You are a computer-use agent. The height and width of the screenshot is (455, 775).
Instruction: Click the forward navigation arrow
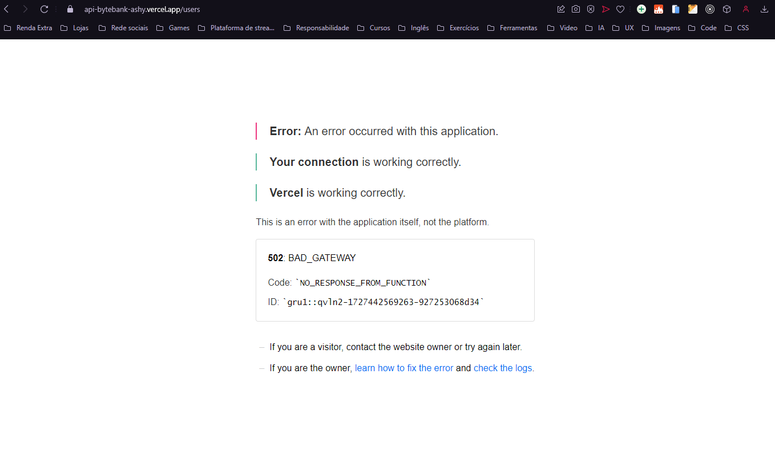25,9
